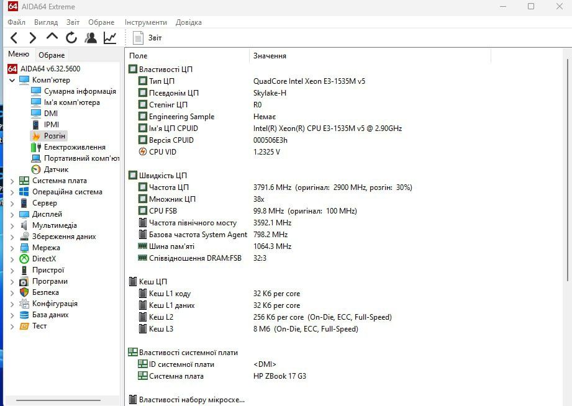This screenshot has width=572, height=406.
Task: Expand the Операційна система node
Action: [12, 192]
